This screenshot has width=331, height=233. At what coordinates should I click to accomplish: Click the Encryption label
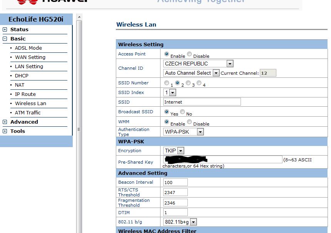[130, 151]
